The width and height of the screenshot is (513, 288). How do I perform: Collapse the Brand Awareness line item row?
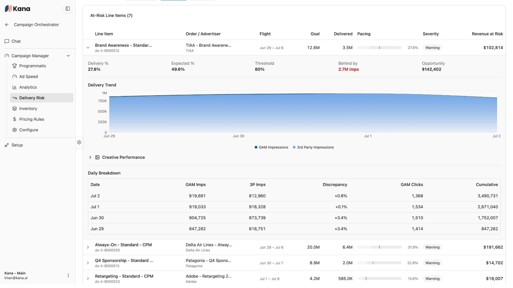(88, 48)
